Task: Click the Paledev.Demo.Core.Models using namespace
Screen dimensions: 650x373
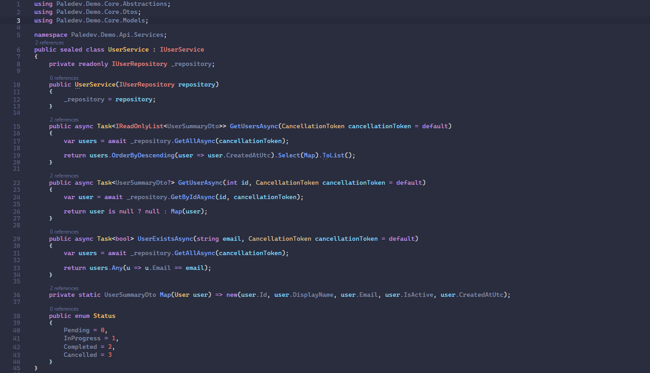Action: coord(101,21)
